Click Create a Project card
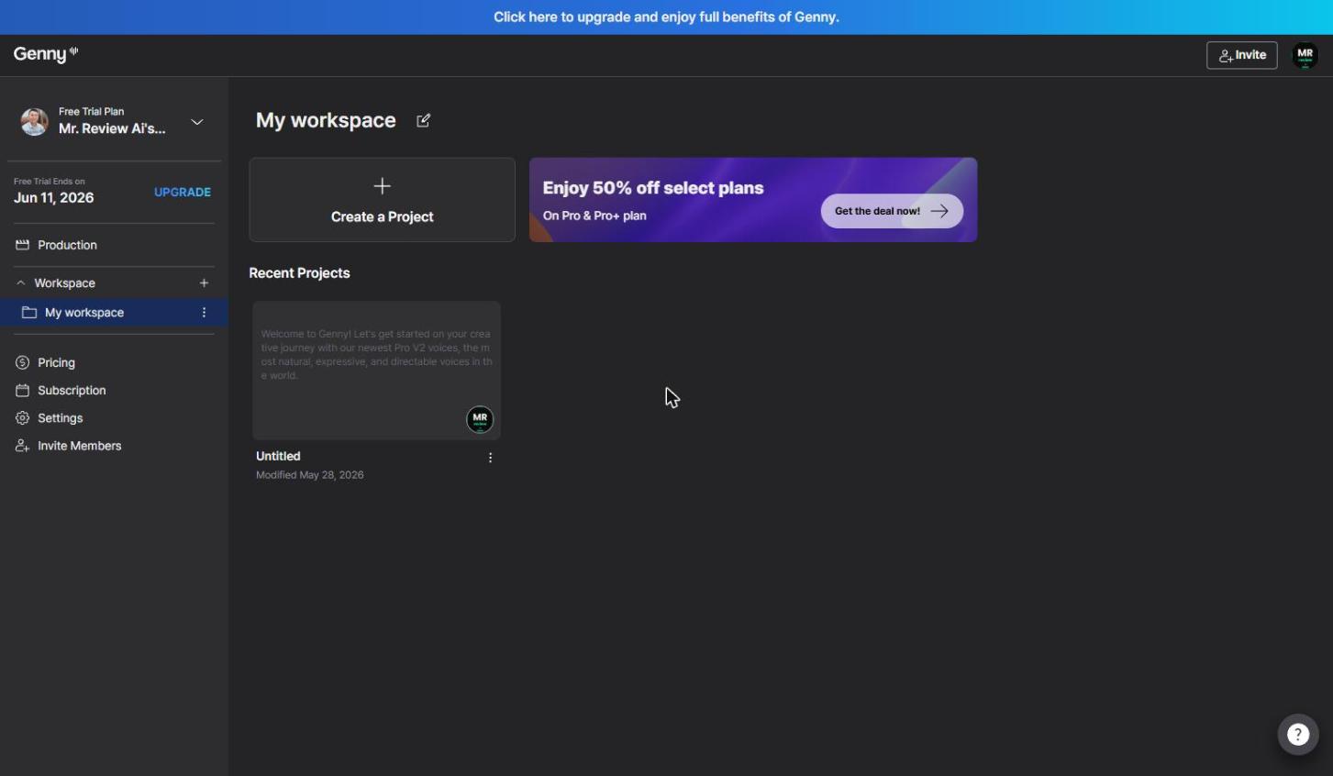This screenshot has height=776, width=1333. coord(382,200)
